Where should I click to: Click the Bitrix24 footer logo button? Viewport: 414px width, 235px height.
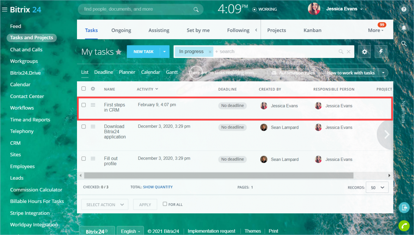point(97,231)
